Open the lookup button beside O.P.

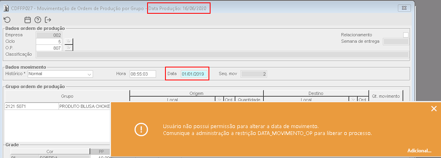click(x=69, y=48)
